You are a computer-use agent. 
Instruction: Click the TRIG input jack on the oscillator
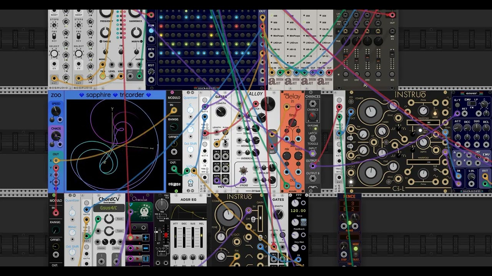(103, 76)
